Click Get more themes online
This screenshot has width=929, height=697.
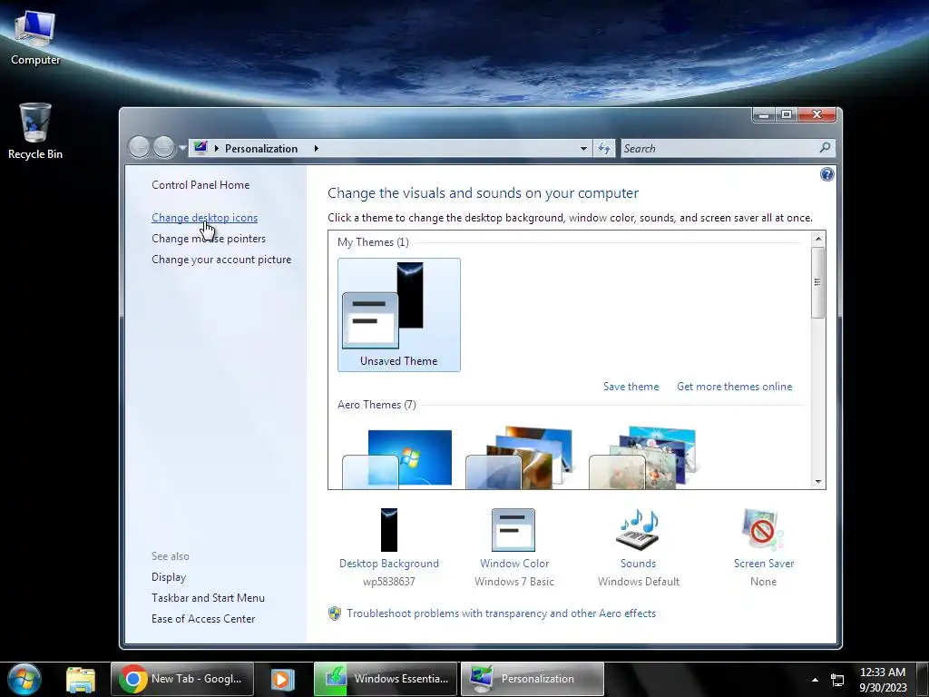(x=735, y=387)
